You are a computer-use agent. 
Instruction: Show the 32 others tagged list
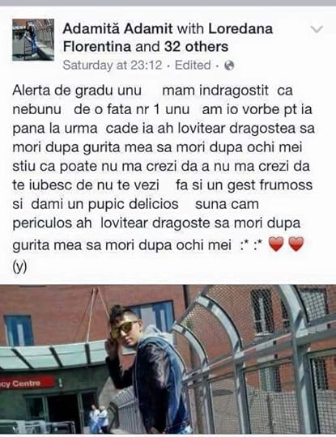[196, 47]
